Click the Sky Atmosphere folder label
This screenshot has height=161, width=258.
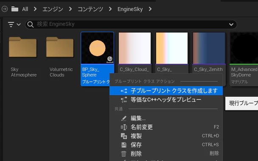(x=24, y=72)
